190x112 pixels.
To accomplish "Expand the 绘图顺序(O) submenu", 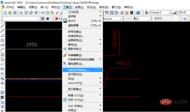I will tap(82, 40).
